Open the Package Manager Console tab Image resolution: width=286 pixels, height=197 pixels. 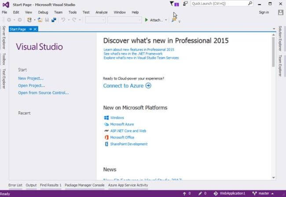(84, 185)
